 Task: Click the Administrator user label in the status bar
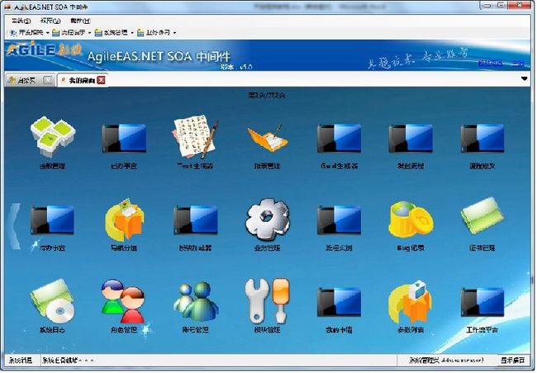pos(447,360)
